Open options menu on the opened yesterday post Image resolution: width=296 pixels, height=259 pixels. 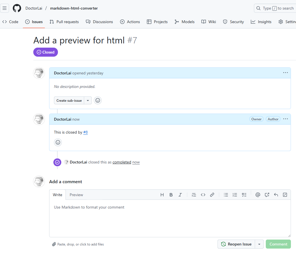286,73
